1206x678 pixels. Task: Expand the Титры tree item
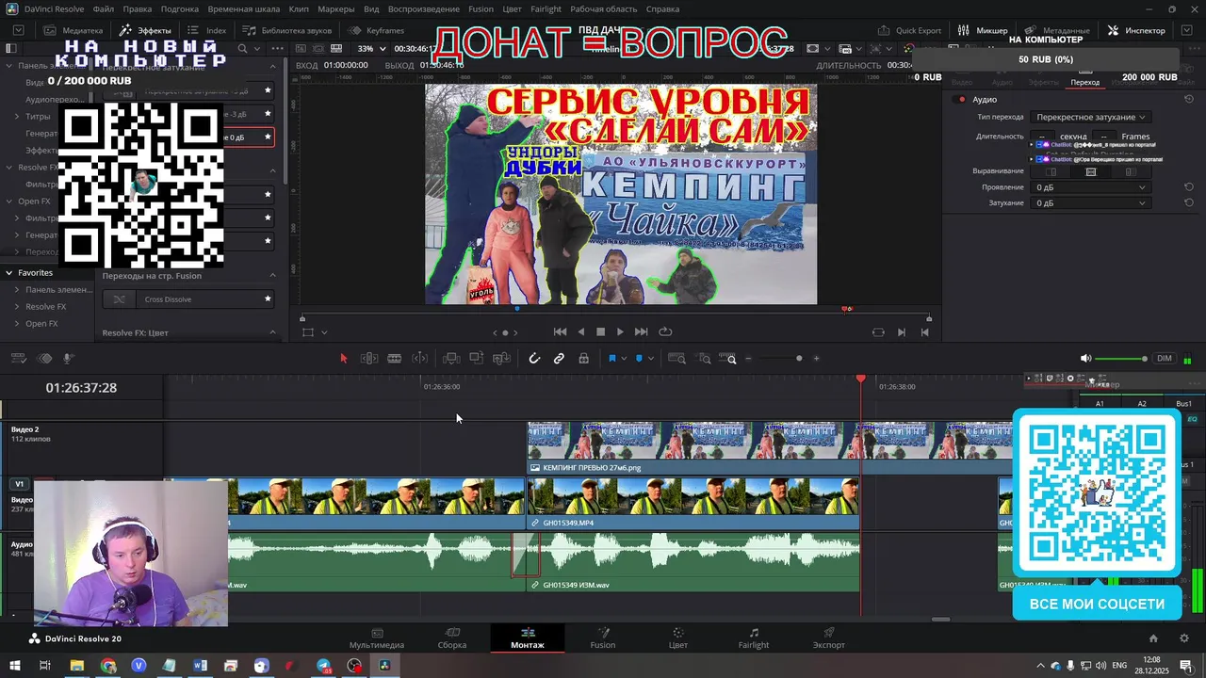(x=17, y=117)
